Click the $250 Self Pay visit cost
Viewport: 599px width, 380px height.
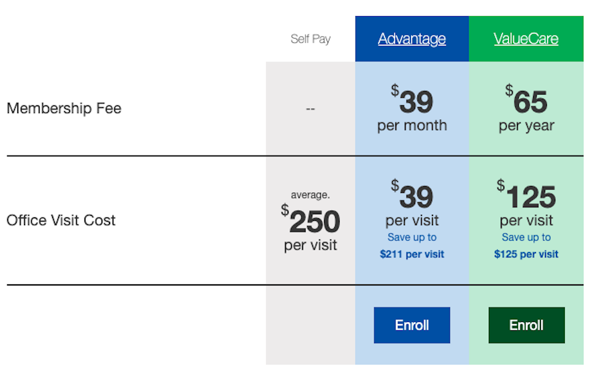click(311, 221)
